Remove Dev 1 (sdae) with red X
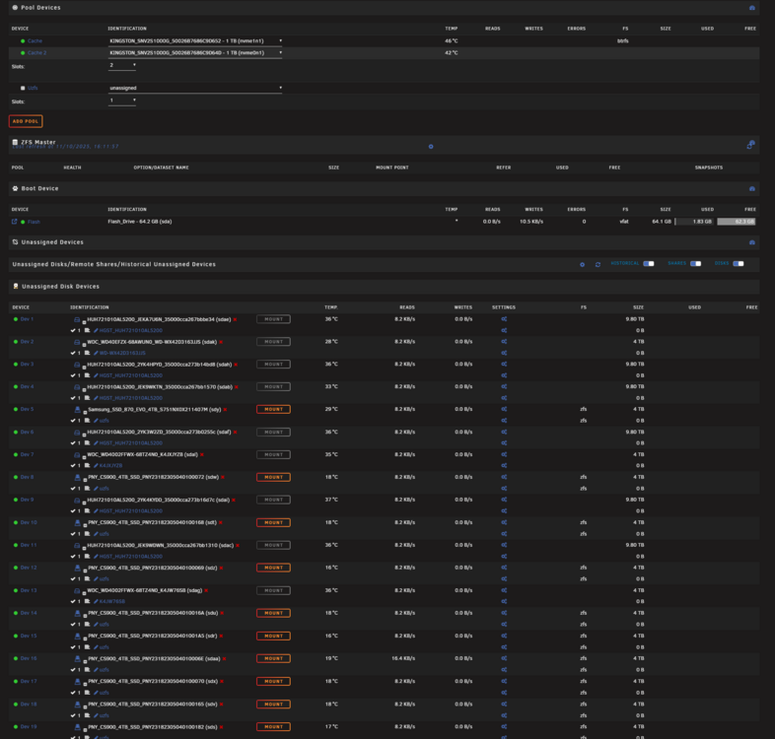Screen dimensions: 775x739 coord(236,319)
